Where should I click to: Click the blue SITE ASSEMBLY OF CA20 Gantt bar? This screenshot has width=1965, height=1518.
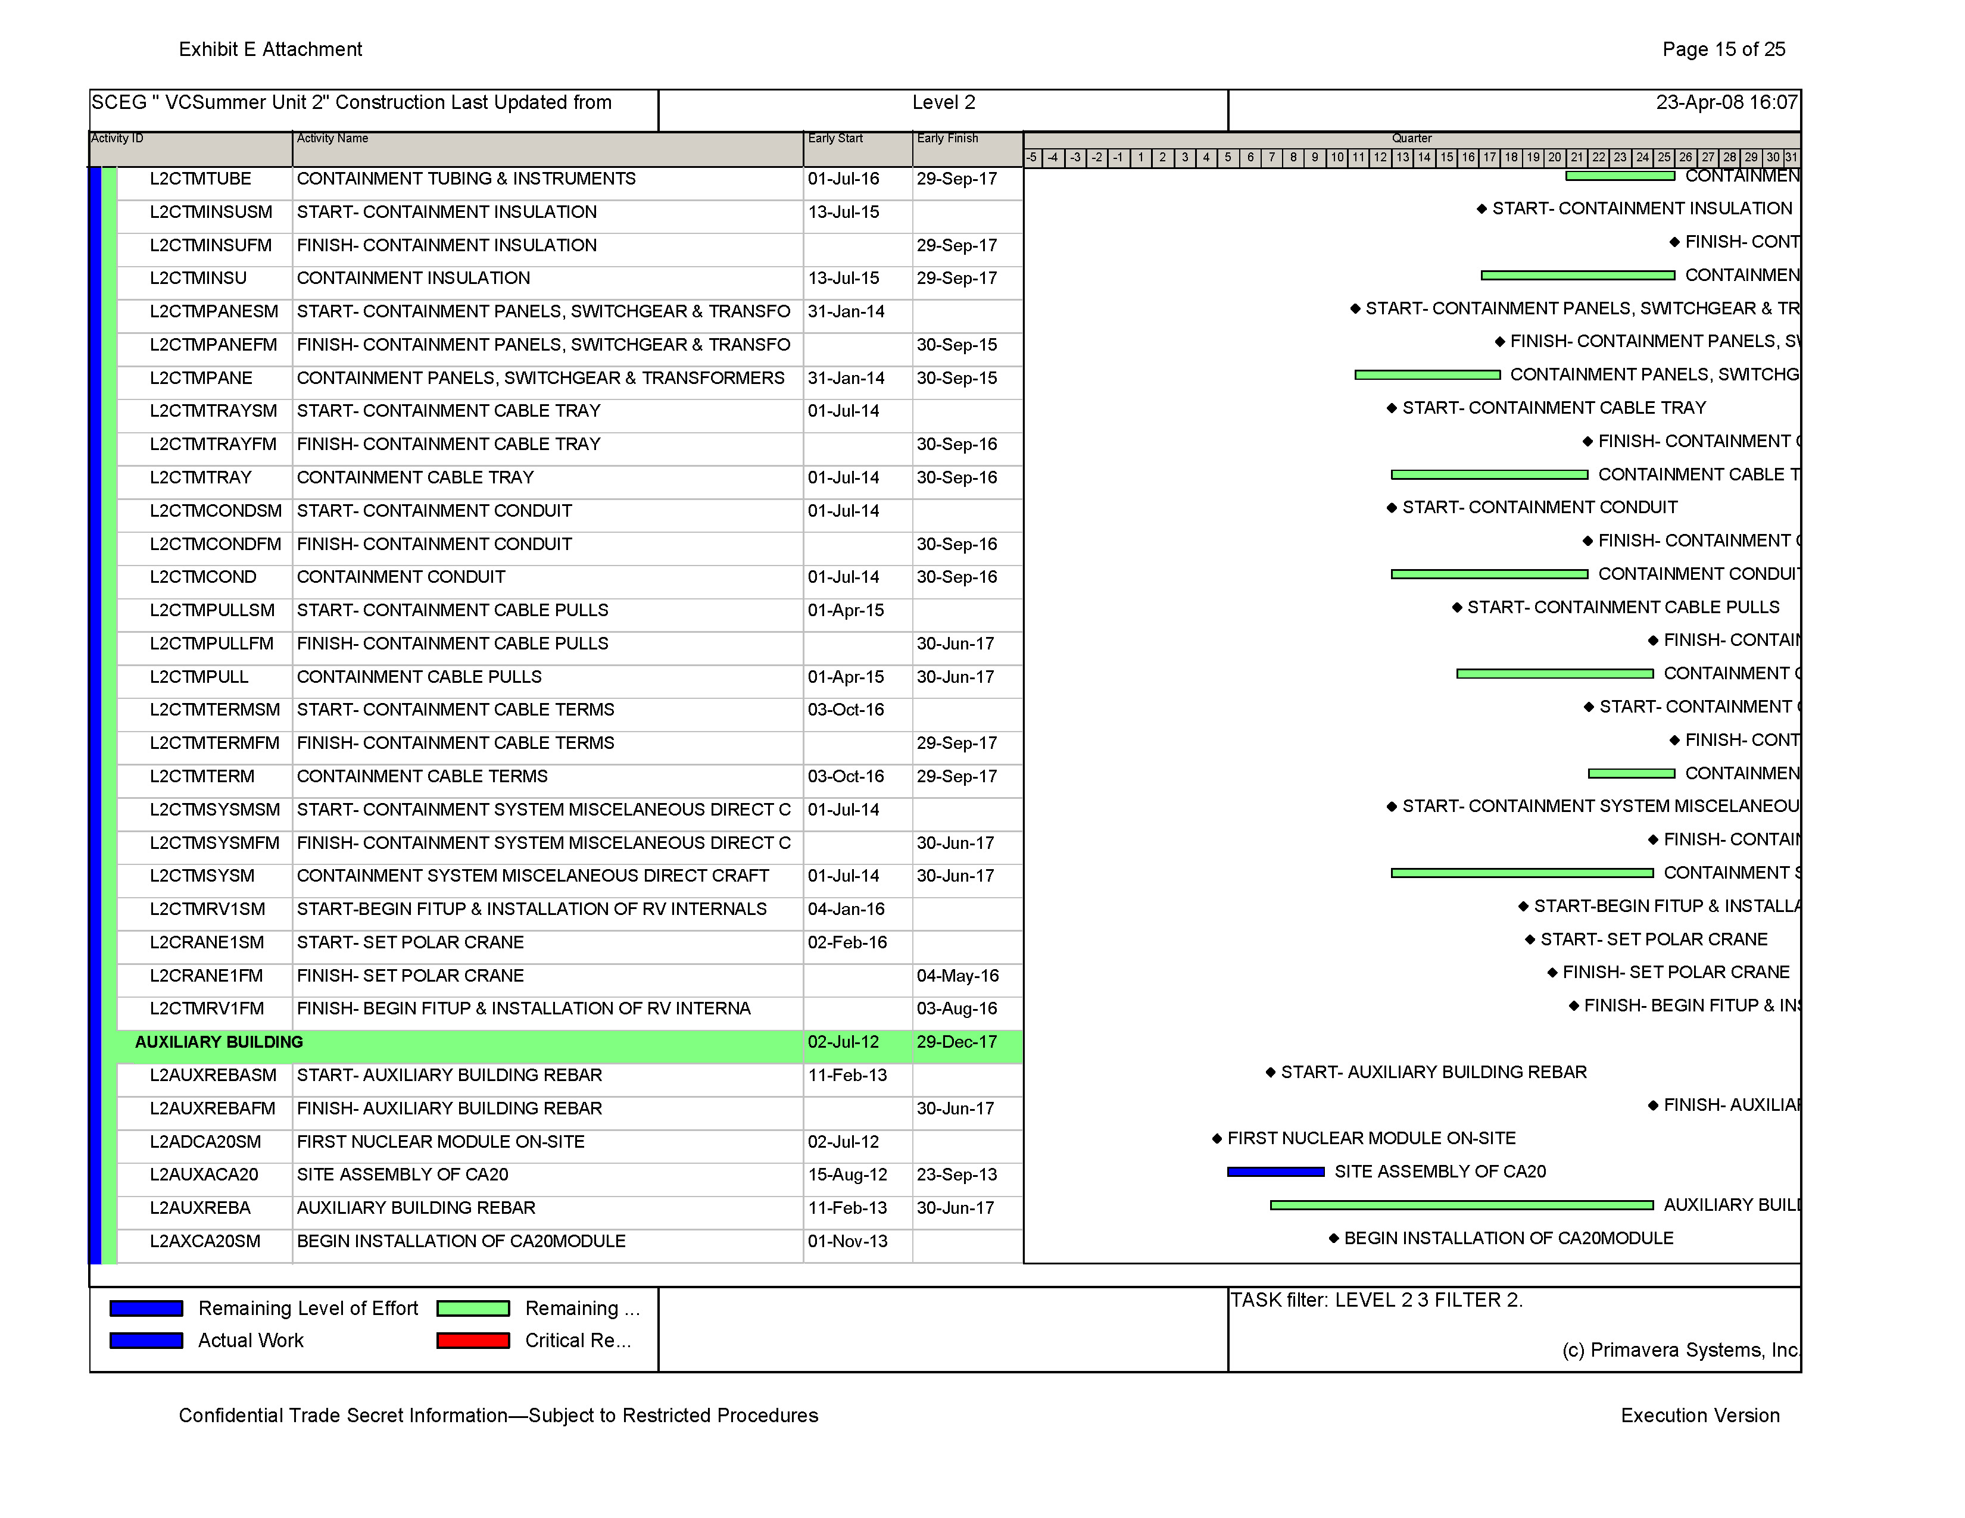(1276, 1173)
